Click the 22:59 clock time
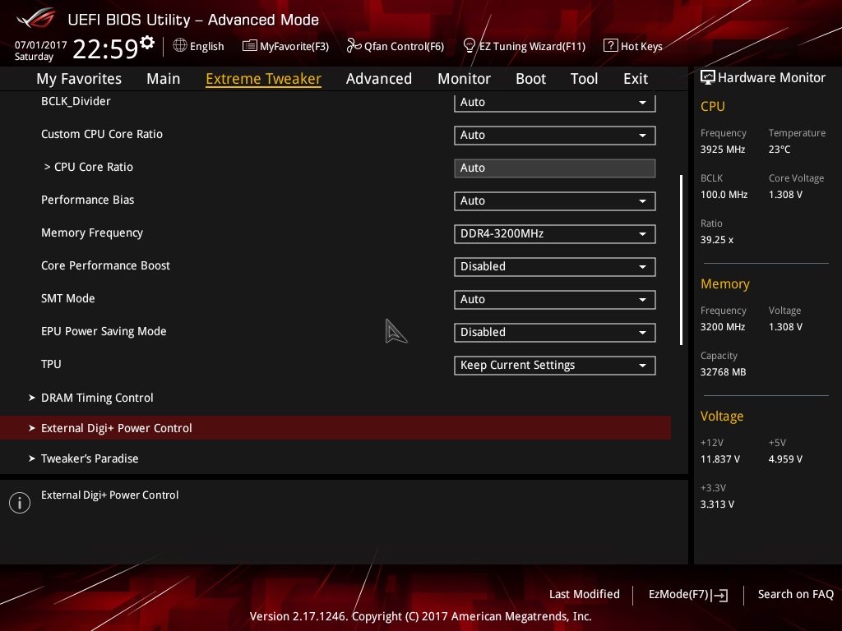Image resolution: width=842 pixels, height=631 pixels. coord(105,48)
